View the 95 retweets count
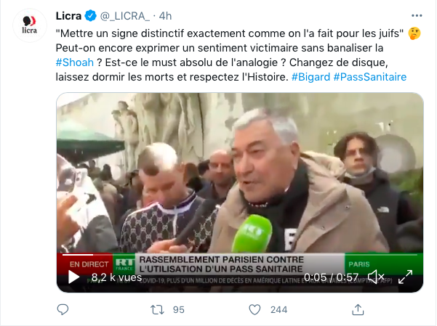This screenshot has height=326, width=437. (x=179, y=310)
